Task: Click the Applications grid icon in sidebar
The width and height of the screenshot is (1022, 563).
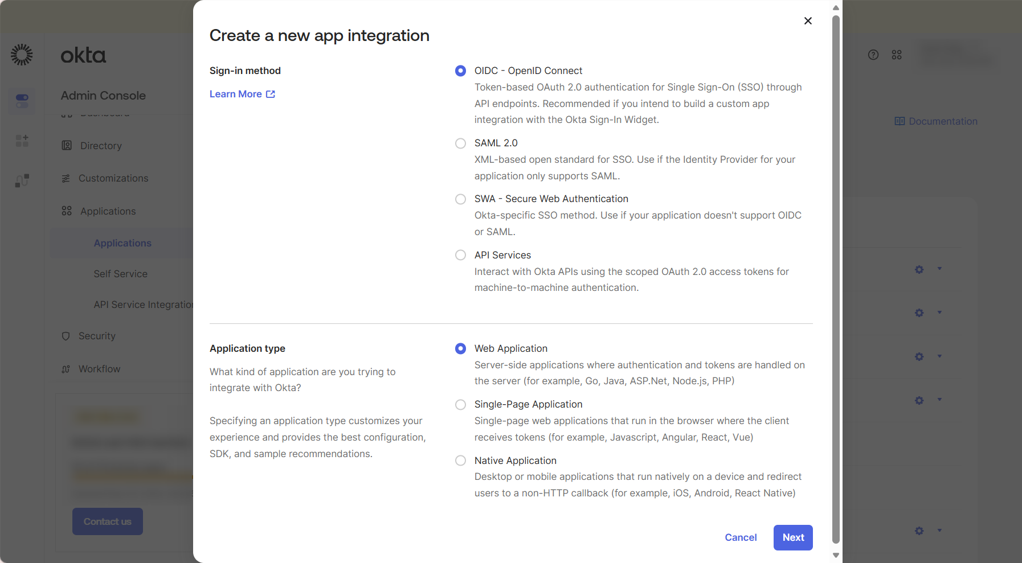Action: (67, 211)
